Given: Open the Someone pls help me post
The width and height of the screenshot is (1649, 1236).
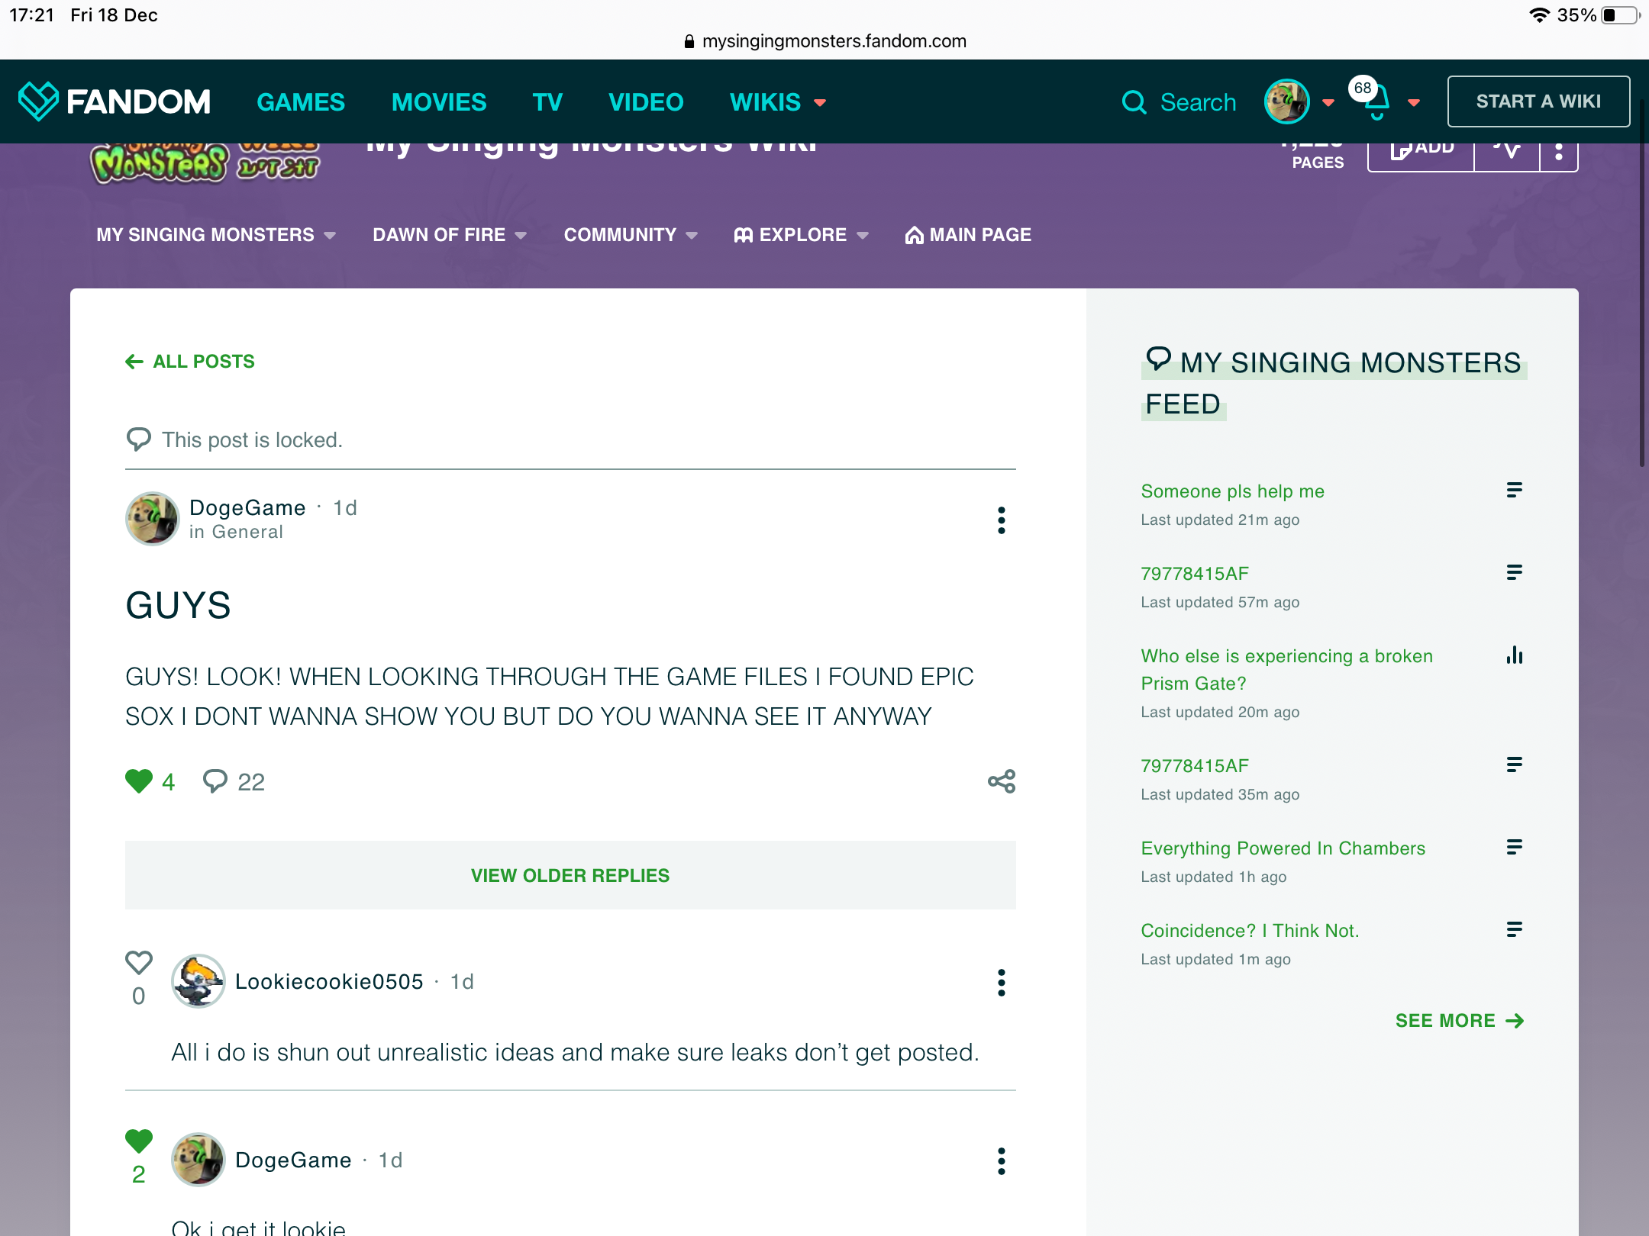Looking at the screenshot, I should [1232, 491].
